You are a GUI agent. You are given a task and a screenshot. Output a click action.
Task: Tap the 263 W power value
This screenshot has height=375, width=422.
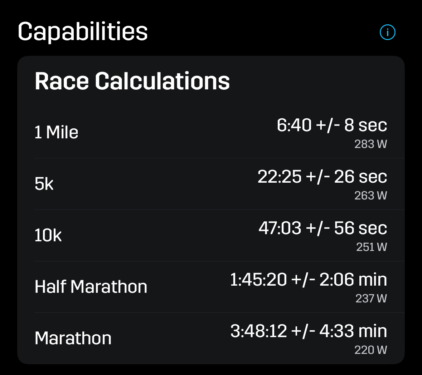(370, 196)
